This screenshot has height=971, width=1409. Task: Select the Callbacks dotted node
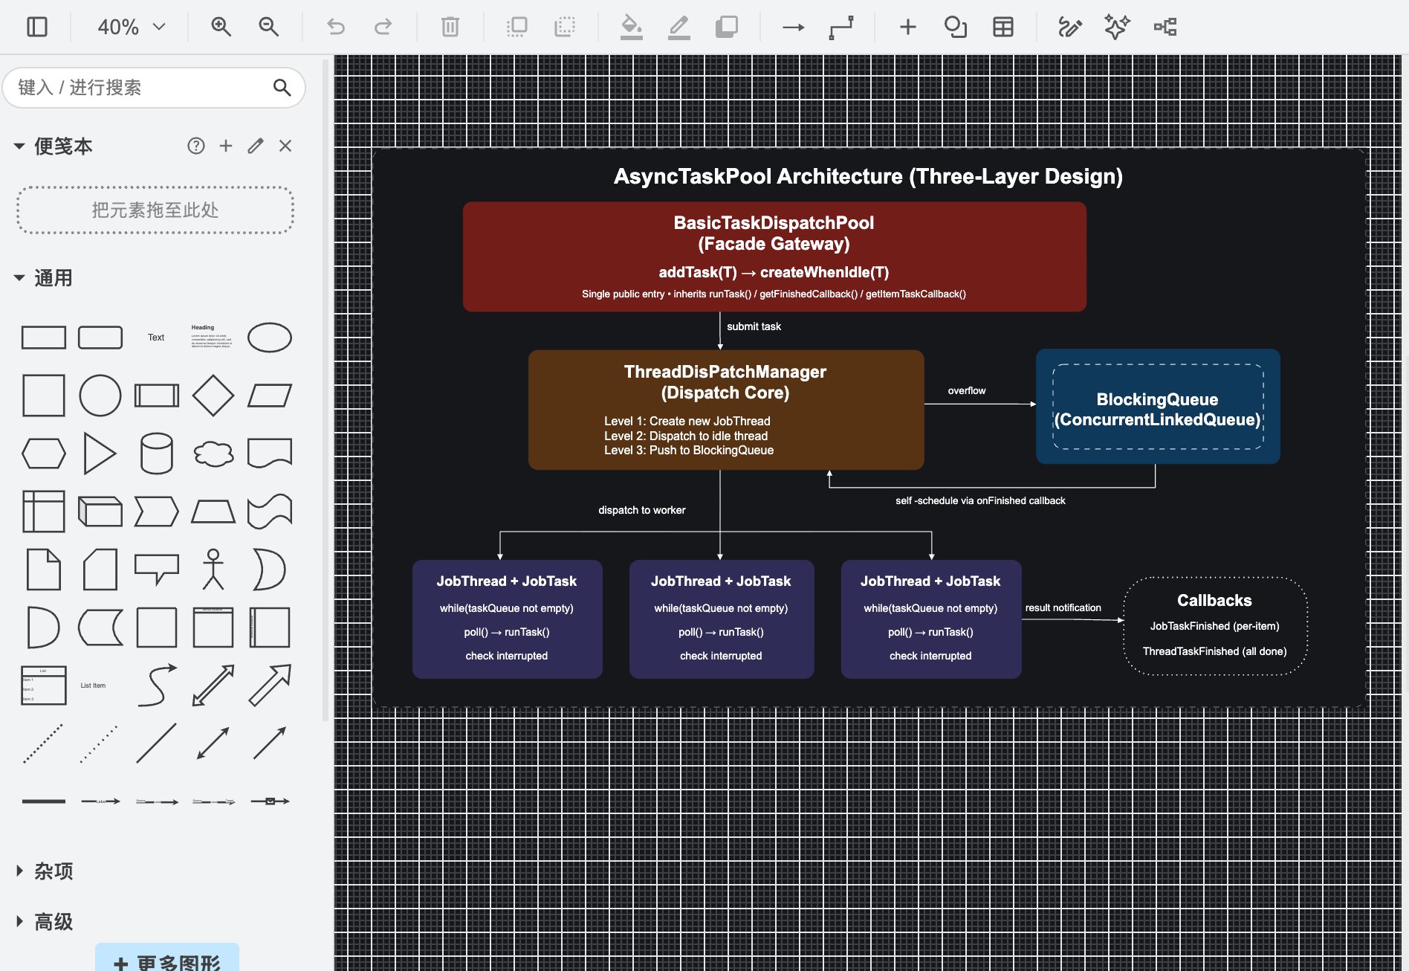(x=1215, y=626)
